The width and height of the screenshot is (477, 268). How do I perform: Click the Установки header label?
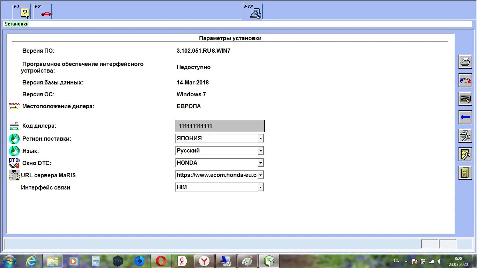[17, 24]
